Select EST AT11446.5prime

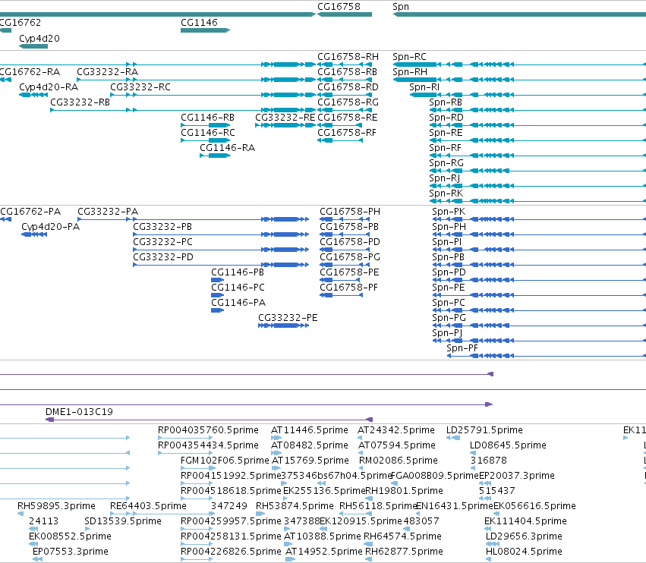pos(310,429)
